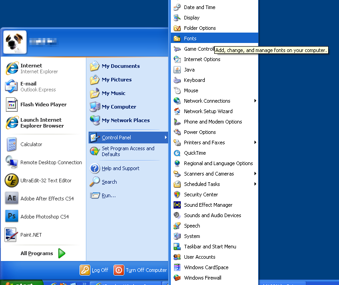This screenshot has width=339, height=285.
Task: Click the Start button on taskbar
Action: click(x=22, y=283)
